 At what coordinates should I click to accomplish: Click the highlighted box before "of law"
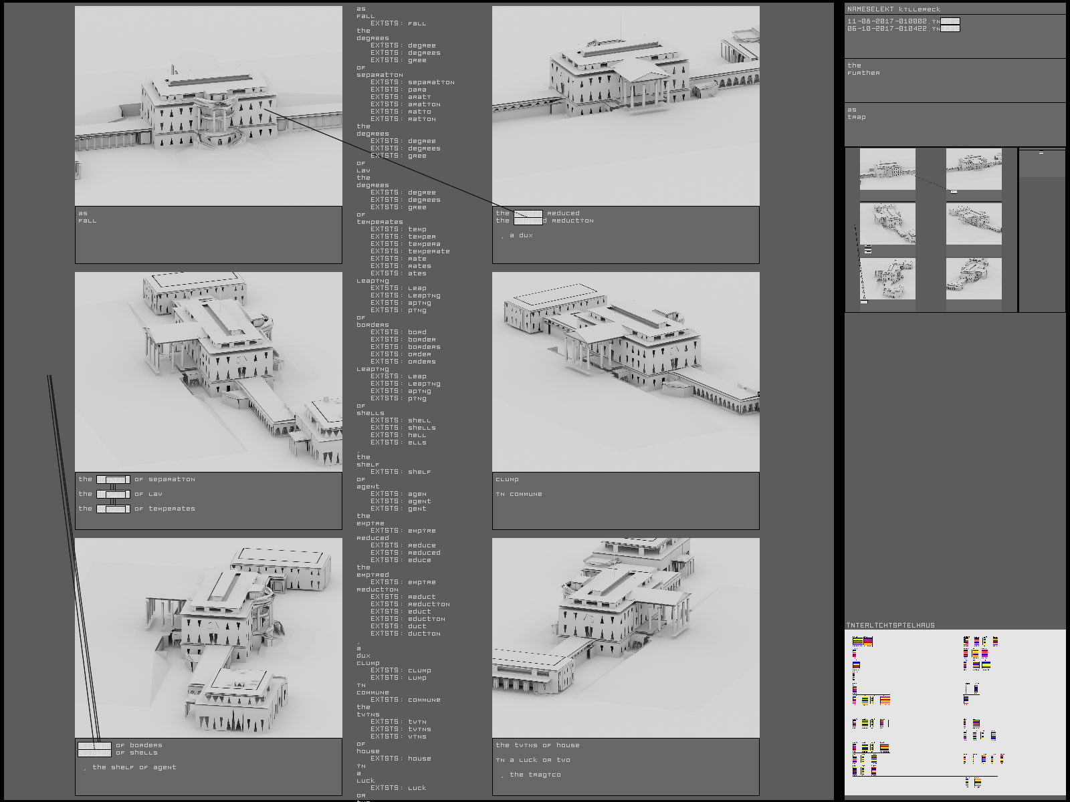[x=113, y=494]
